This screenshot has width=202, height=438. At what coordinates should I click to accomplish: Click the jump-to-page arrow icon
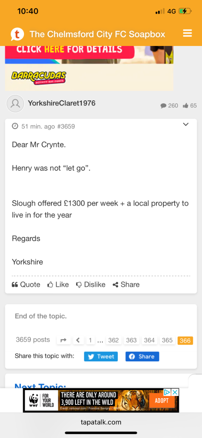(x=63, y=340)
